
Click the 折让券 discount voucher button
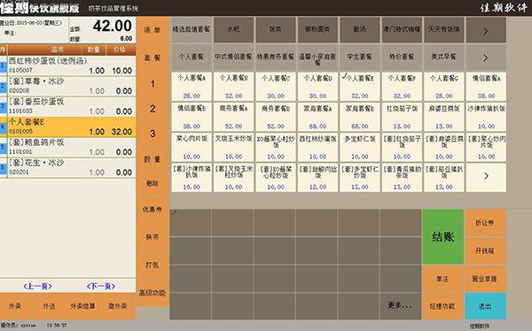point(485,223)
